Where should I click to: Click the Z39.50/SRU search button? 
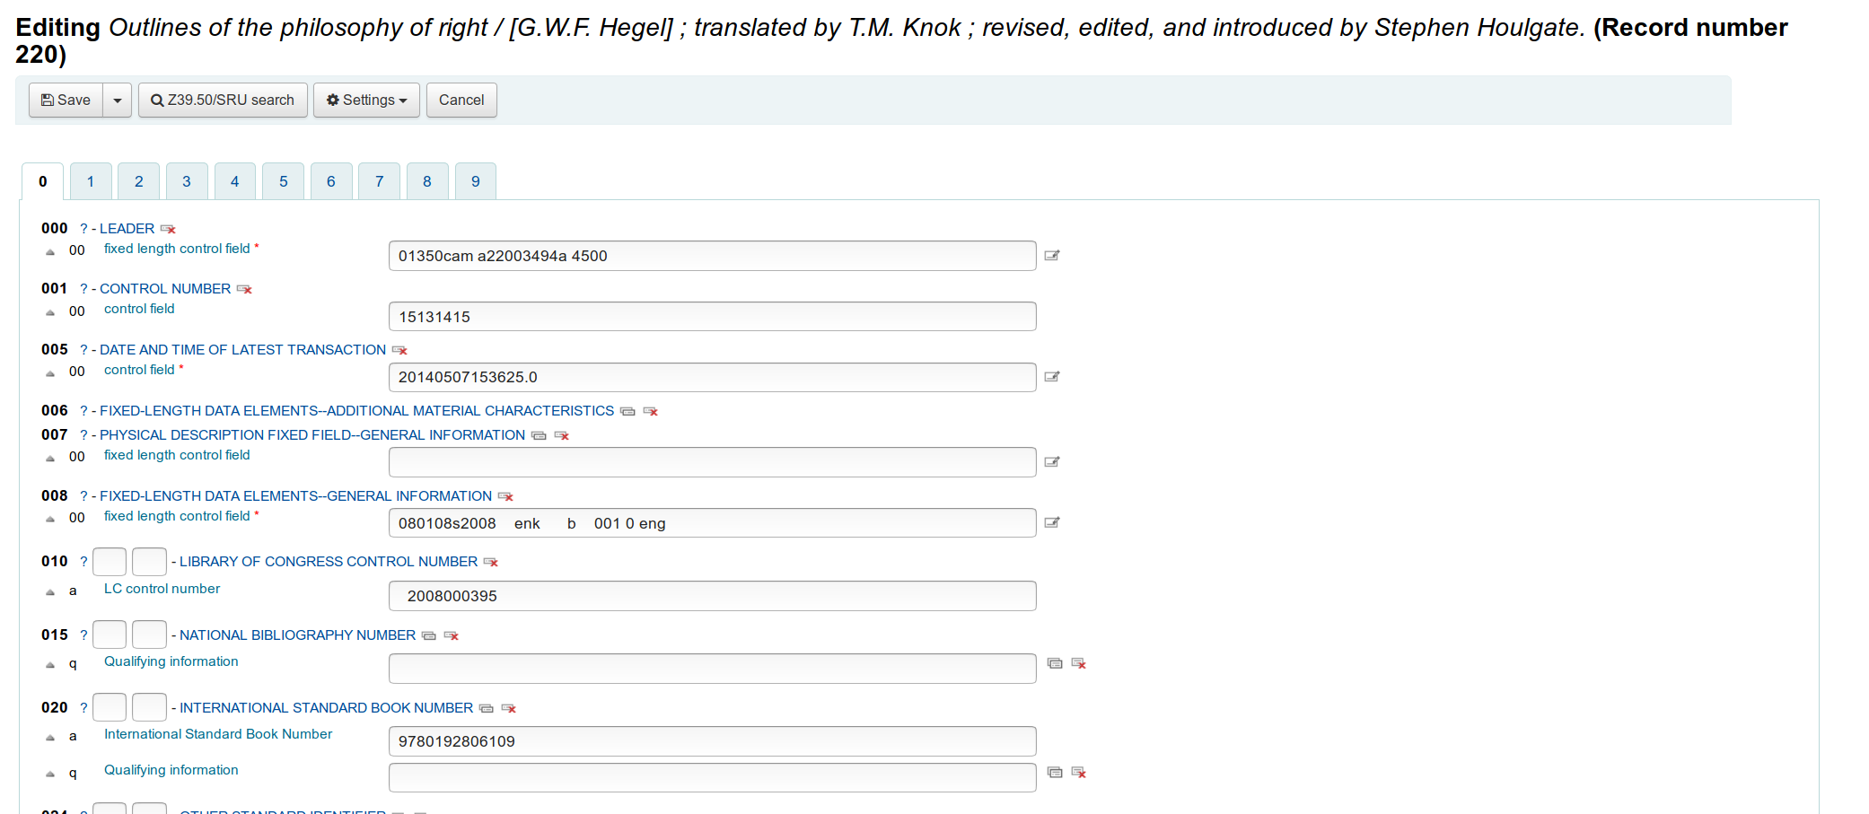[x=223, y=100]
